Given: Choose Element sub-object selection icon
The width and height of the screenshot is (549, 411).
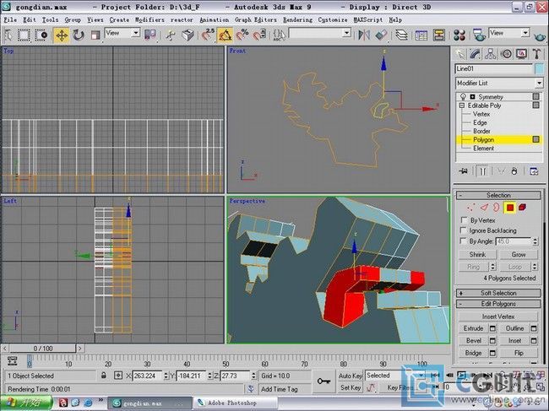Looking at the screenshot, I should 522,208.
